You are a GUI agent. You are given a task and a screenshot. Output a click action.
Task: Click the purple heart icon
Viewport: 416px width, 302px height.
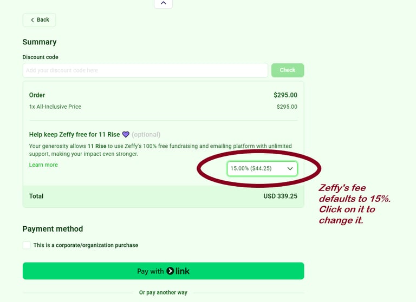(126, 134)
